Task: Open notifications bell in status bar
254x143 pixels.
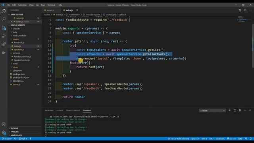Action: [x=250, y=139]
